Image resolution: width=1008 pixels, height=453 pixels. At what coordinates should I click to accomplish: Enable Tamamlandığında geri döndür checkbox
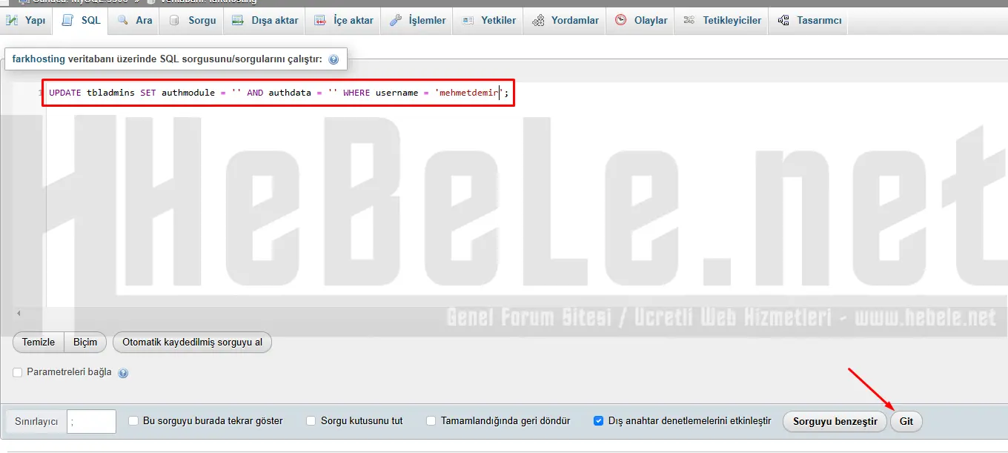click(x=431, y=420)
